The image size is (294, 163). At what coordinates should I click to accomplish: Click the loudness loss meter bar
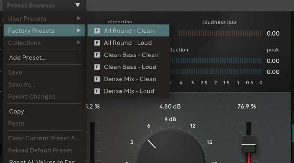[x=220, y=33]
